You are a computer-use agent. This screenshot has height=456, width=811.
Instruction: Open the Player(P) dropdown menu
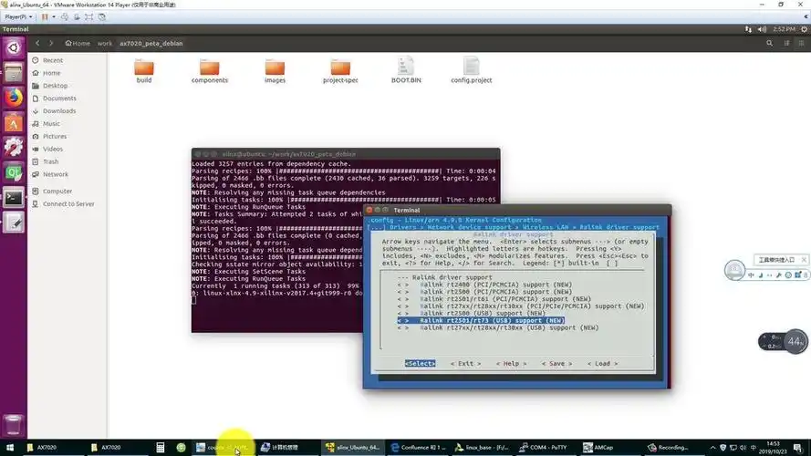(18, 16)
